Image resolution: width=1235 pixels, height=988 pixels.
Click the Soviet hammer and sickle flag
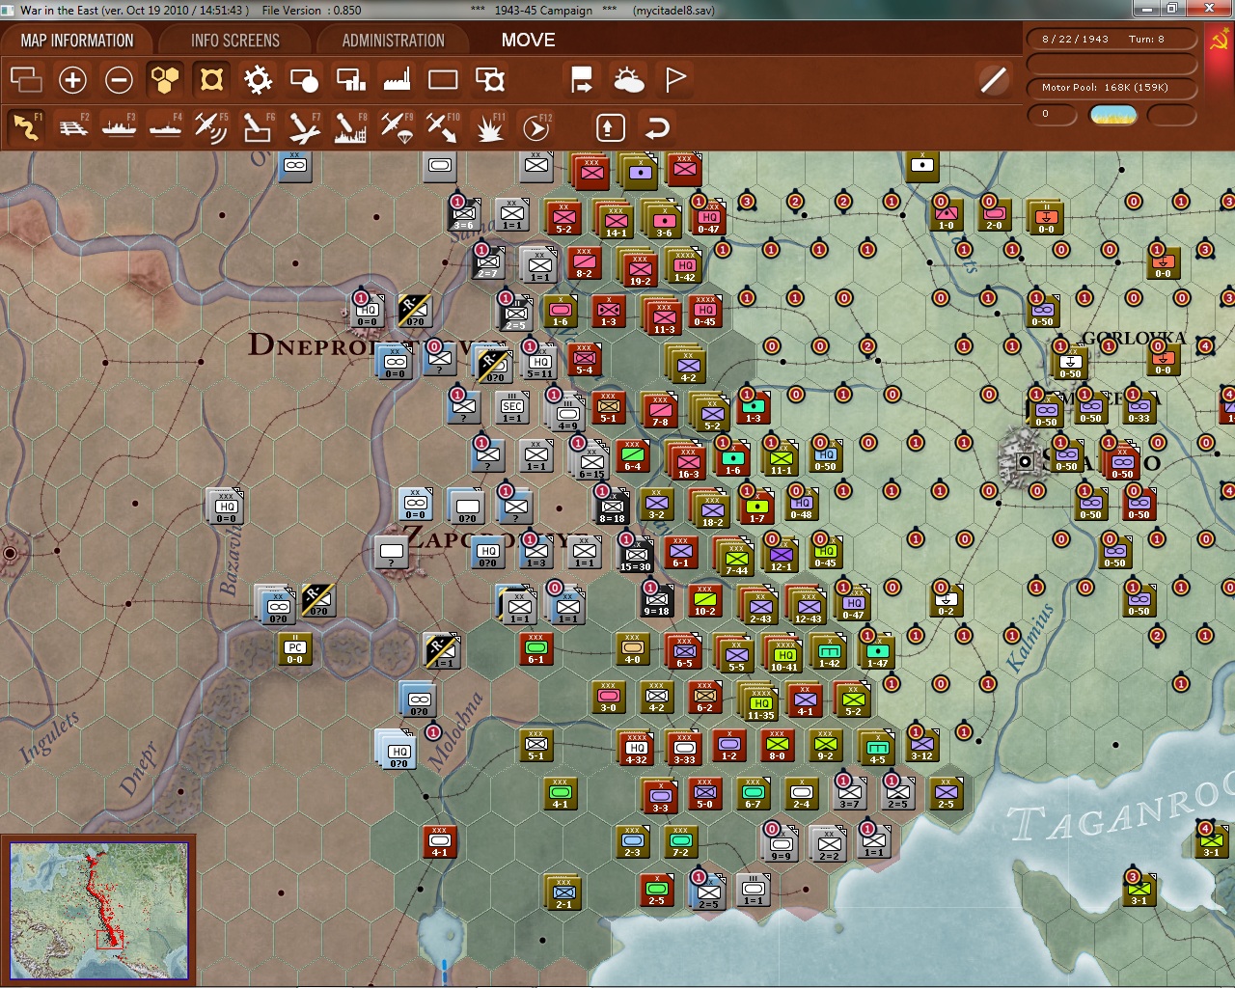1220,40
